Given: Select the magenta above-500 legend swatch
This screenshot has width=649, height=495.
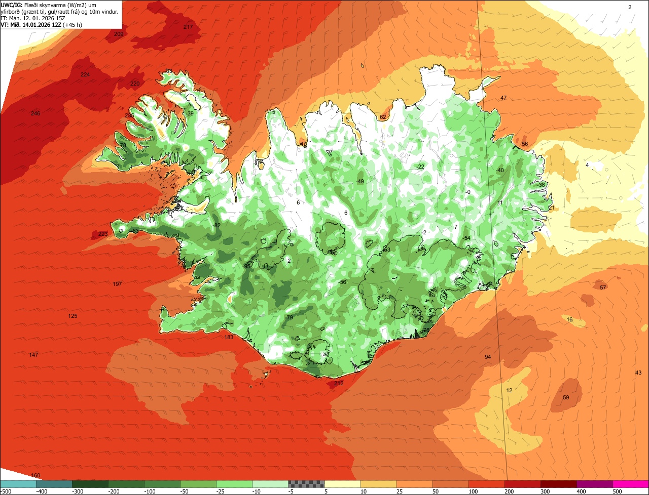Looking at the screenshot, I should coord(630,484).
